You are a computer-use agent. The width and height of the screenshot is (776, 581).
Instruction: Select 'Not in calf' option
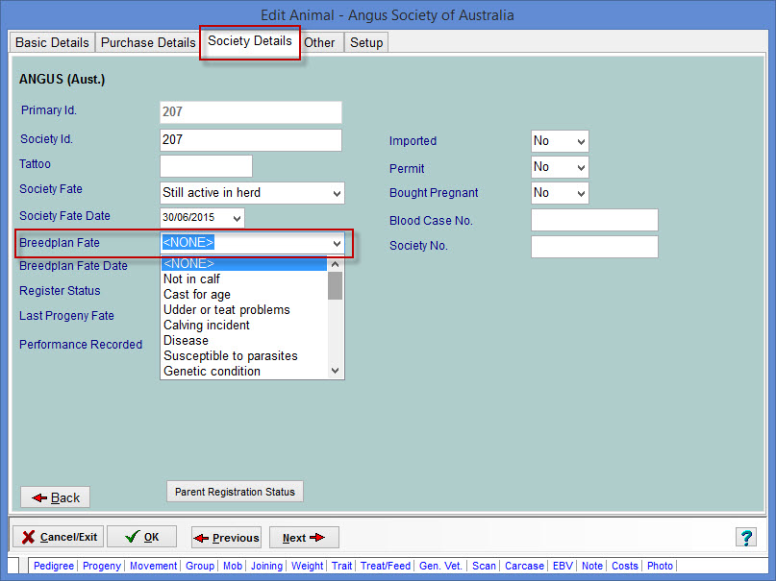244,279
